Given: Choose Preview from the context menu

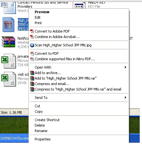Looking at the screenshot, I should 42,12.
